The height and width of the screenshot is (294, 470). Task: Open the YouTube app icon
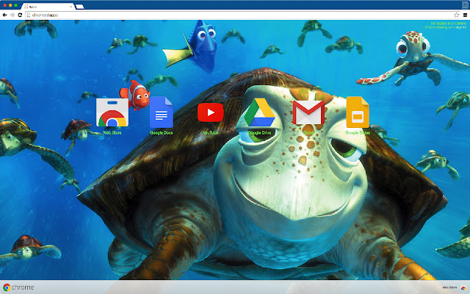pyautogui.click(x=211, y=112)
